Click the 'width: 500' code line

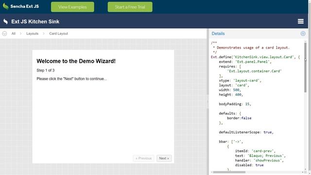click(230, 90)
